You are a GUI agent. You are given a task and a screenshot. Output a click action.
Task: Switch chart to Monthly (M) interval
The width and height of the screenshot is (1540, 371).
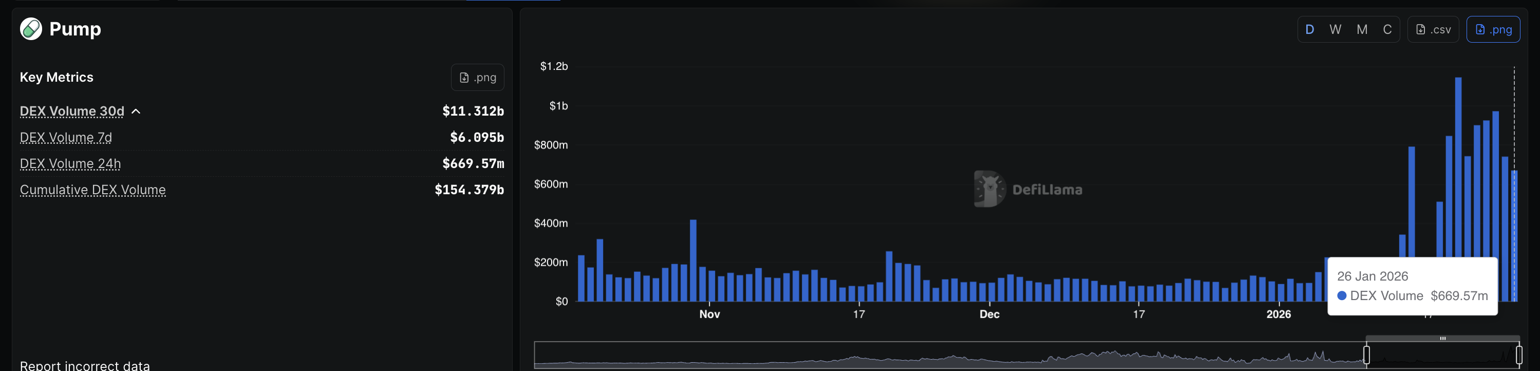1361,29
